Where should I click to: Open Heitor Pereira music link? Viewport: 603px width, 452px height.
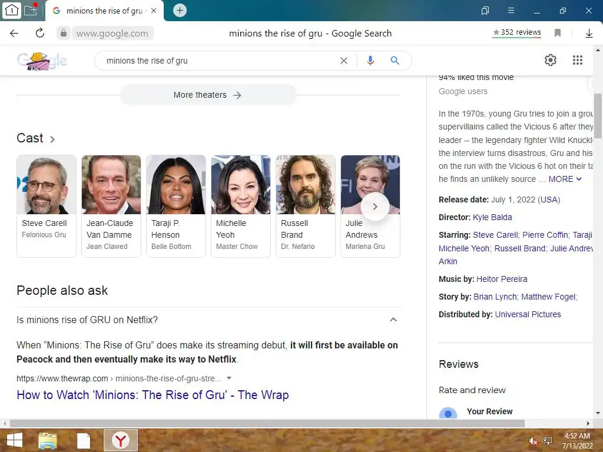(502, 279)
